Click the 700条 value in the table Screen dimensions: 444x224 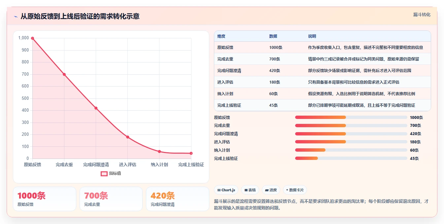275,59
